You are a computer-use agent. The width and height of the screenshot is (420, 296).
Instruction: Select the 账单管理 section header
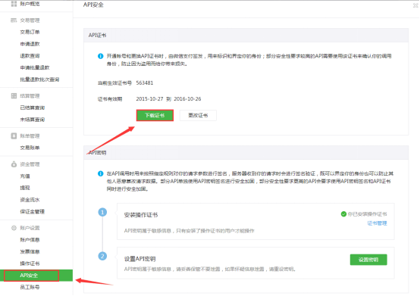(30, 136)
